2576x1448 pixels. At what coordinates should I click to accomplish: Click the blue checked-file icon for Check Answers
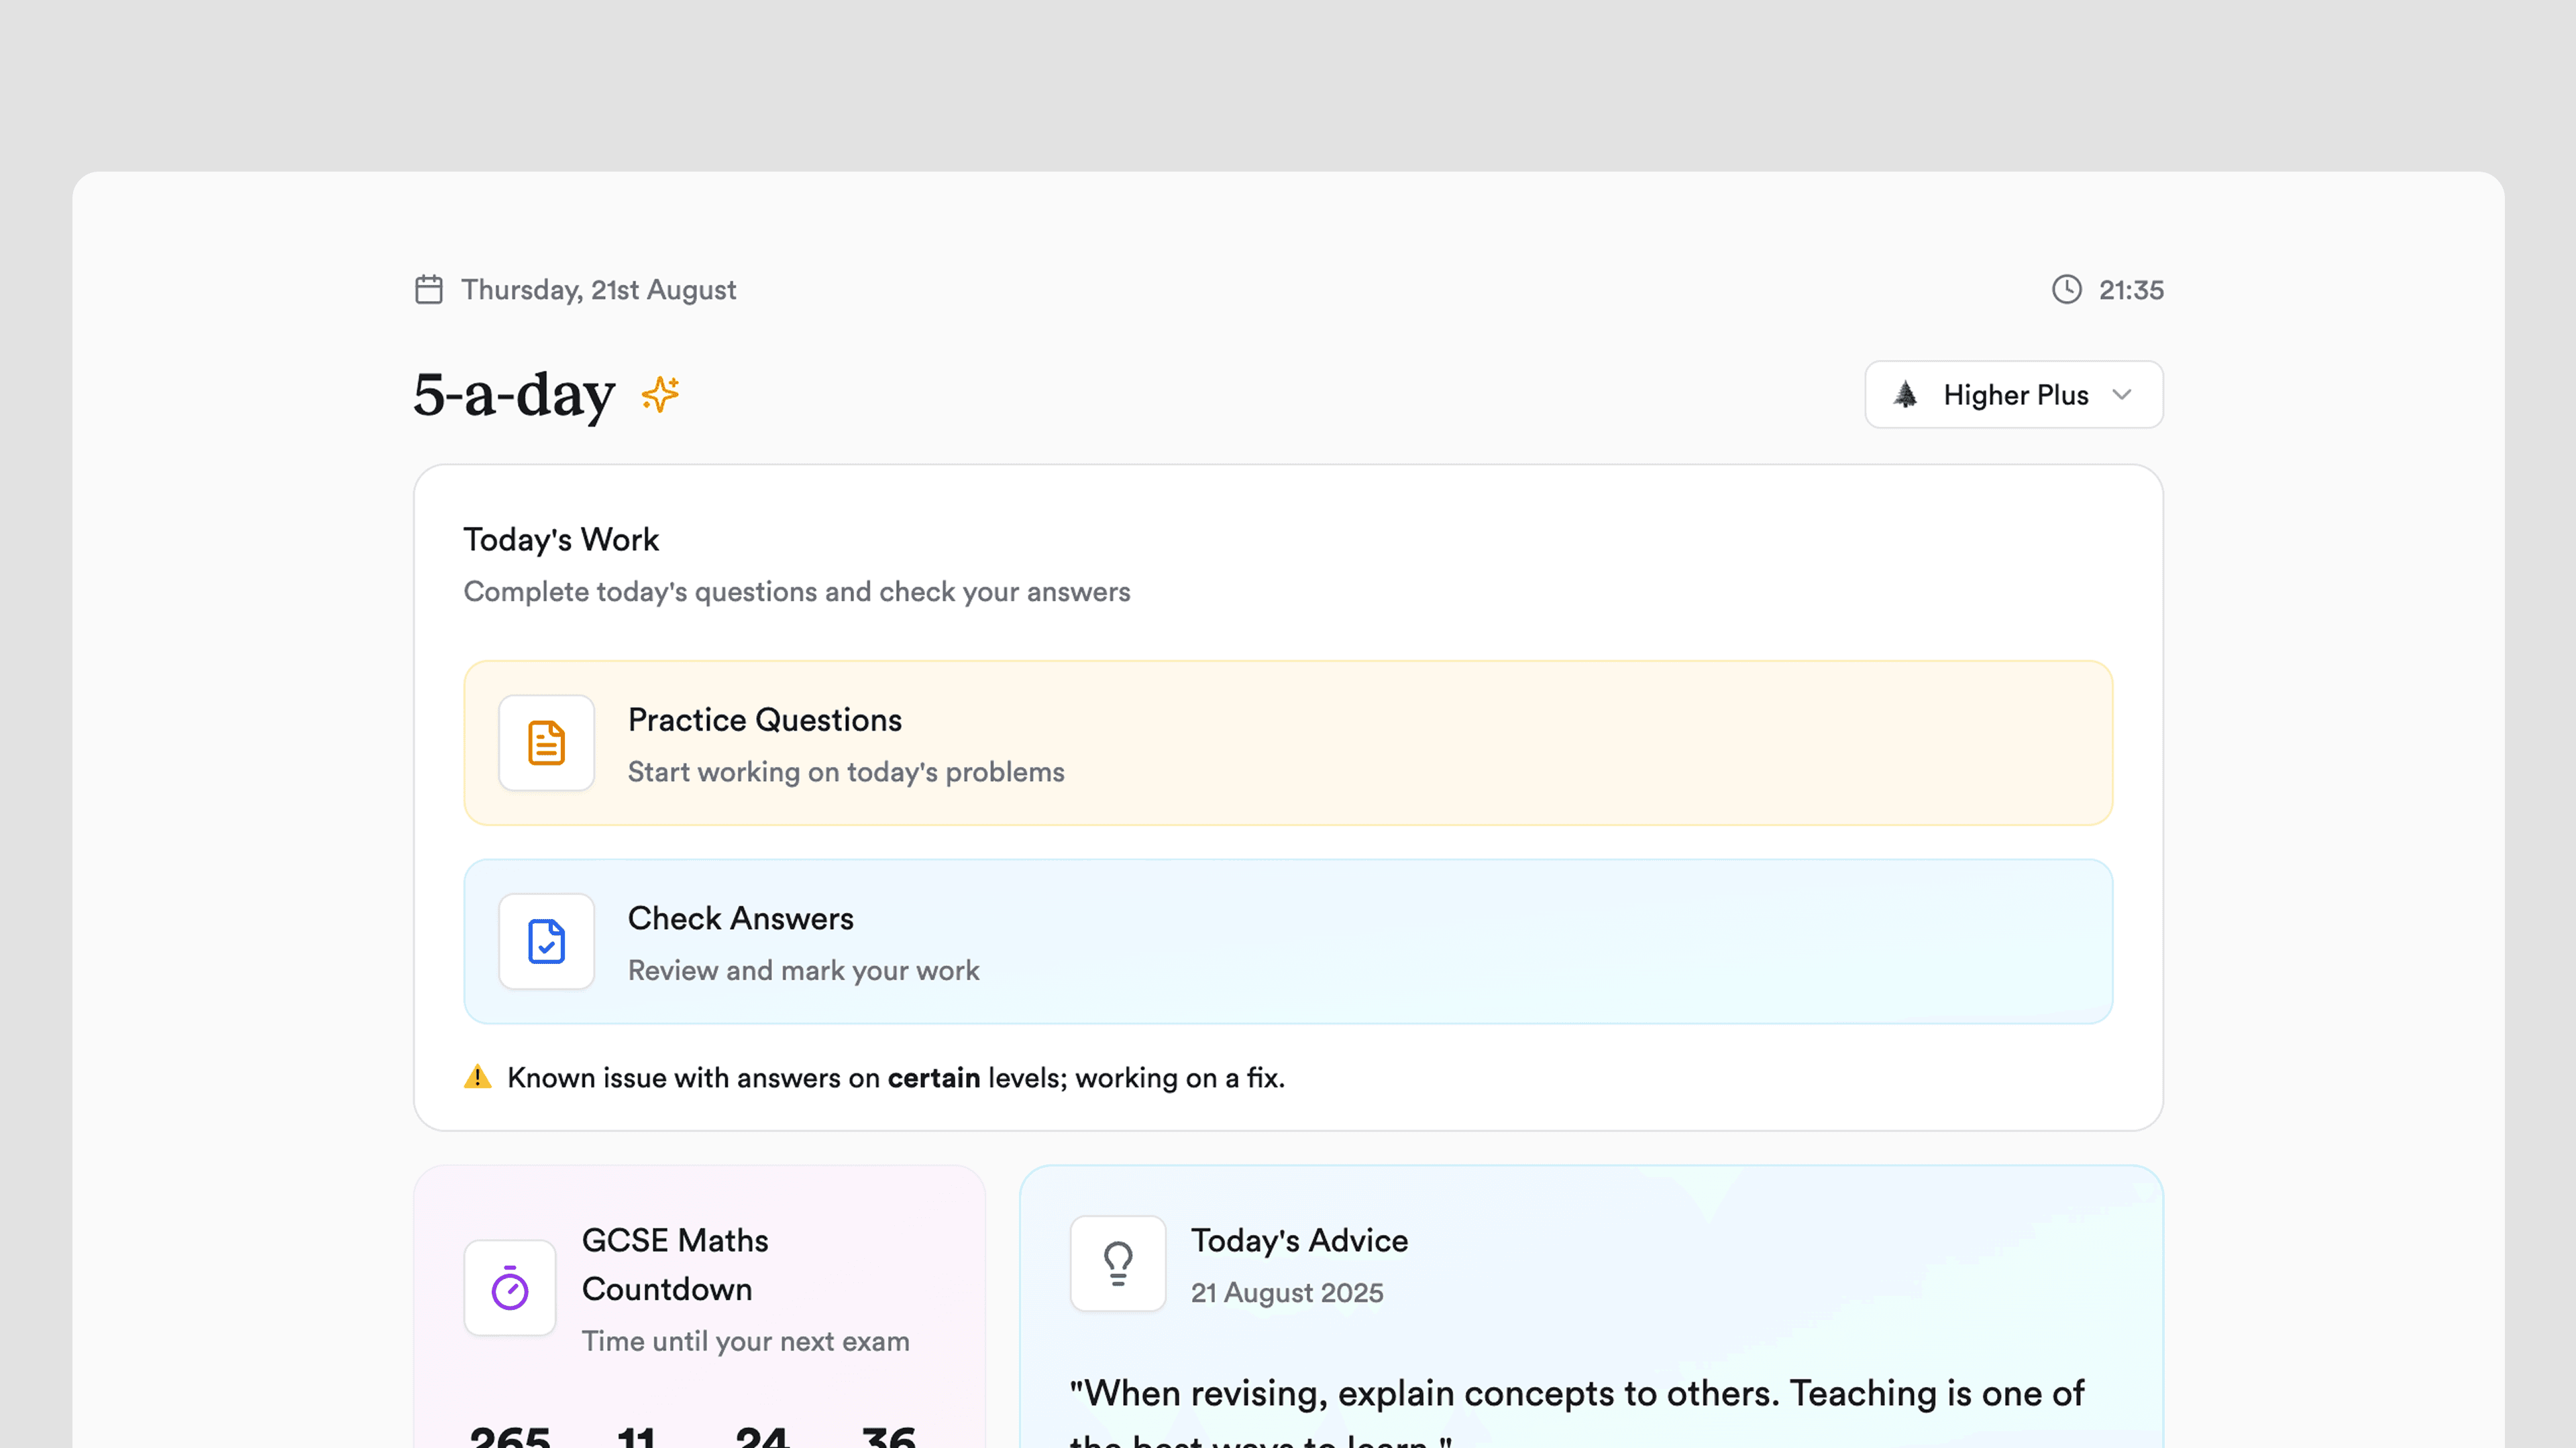pyautogui.click(x=547, y=941)
